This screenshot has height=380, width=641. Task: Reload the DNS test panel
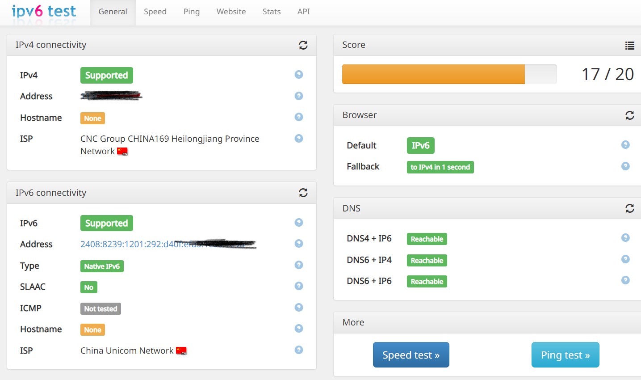(x=629, y=208)
